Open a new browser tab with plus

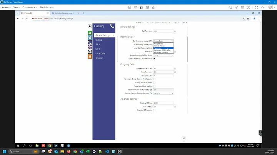[x=83, y=13]
